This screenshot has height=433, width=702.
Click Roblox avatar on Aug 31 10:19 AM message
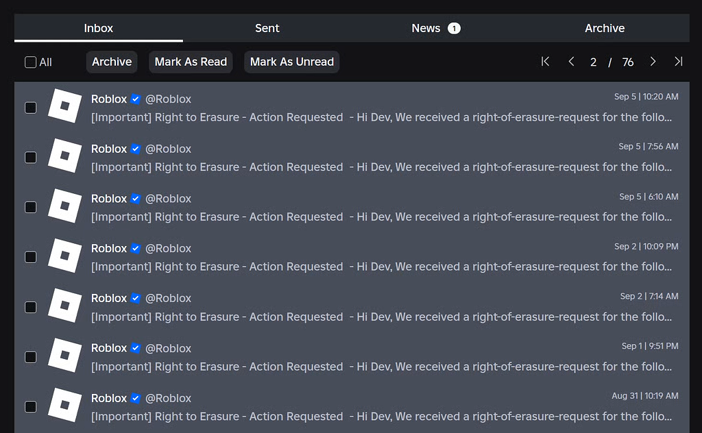pos(64,406)
